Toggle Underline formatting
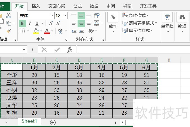The width and height of the screenshot is (190, 127). tap(37, 23)
